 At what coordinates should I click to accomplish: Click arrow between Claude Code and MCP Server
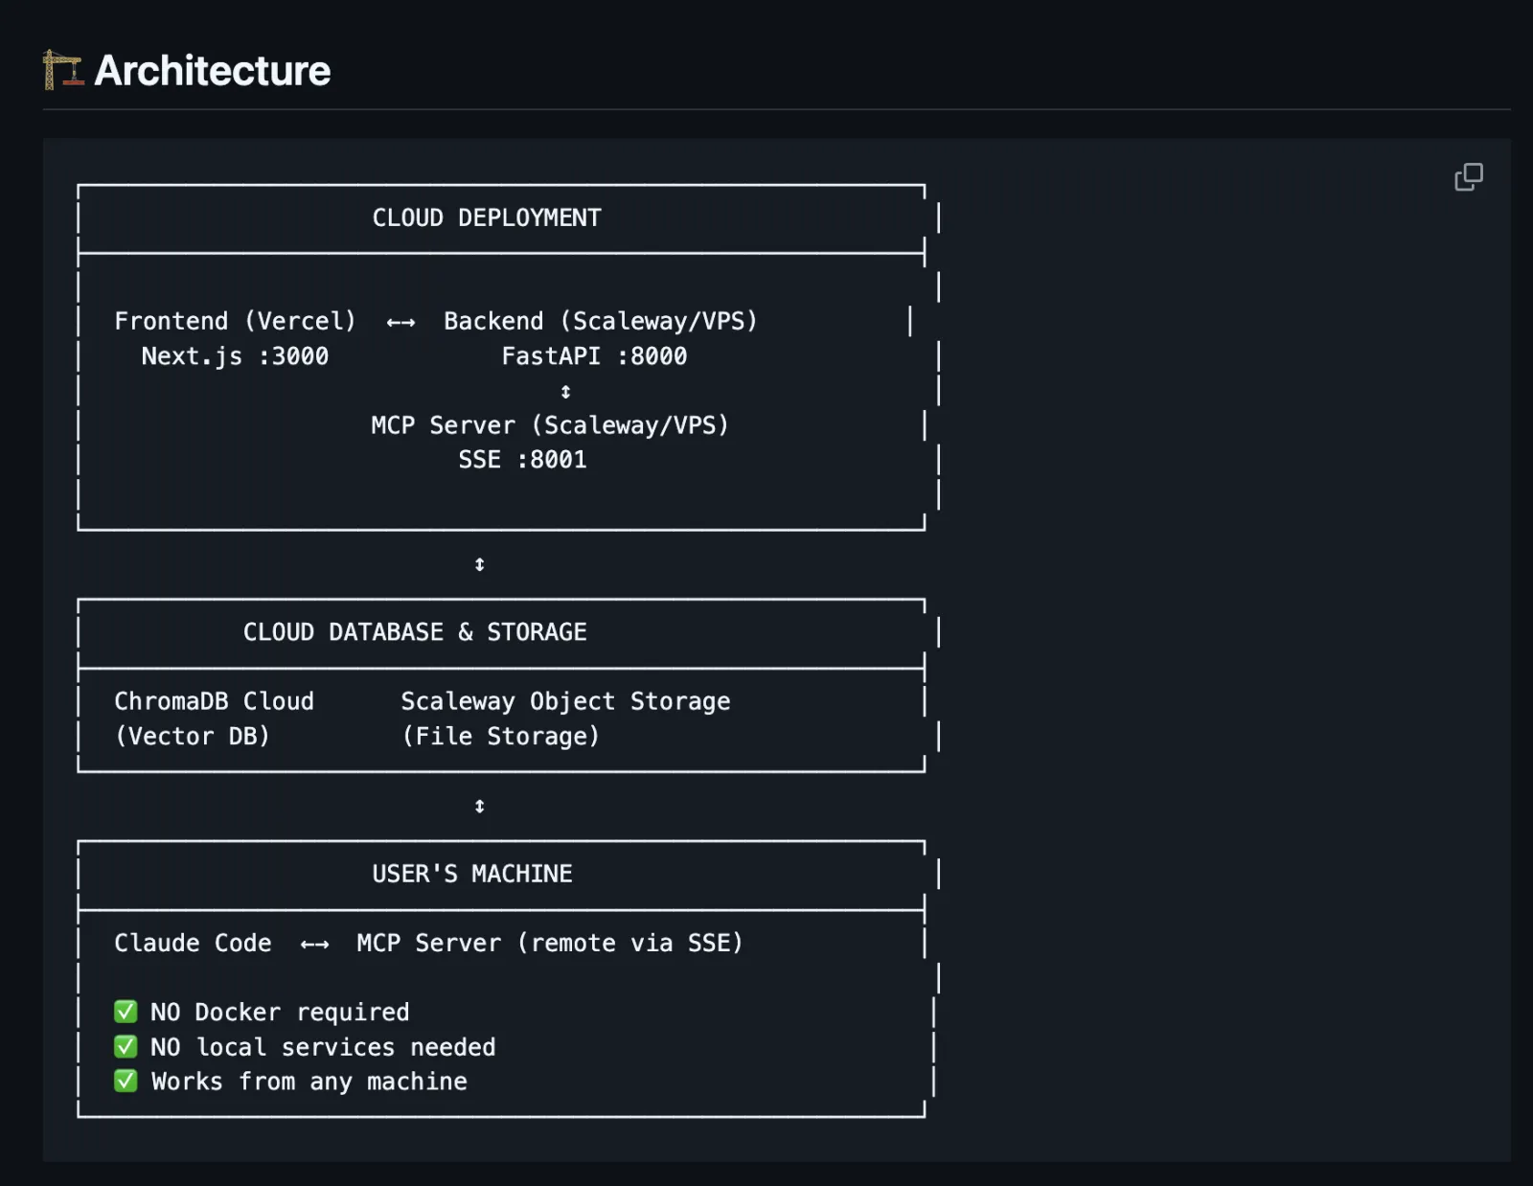(314, 945)
